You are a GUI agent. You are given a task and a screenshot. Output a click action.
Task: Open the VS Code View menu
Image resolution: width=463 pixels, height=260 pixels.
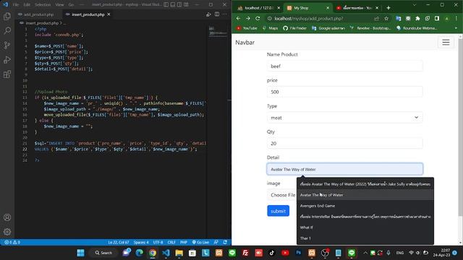pos(59,5)
